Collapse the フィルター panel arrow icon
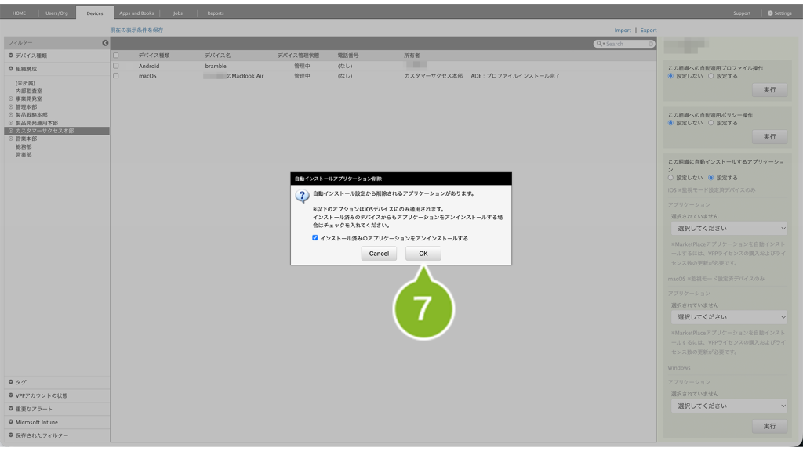 point(105,43)
